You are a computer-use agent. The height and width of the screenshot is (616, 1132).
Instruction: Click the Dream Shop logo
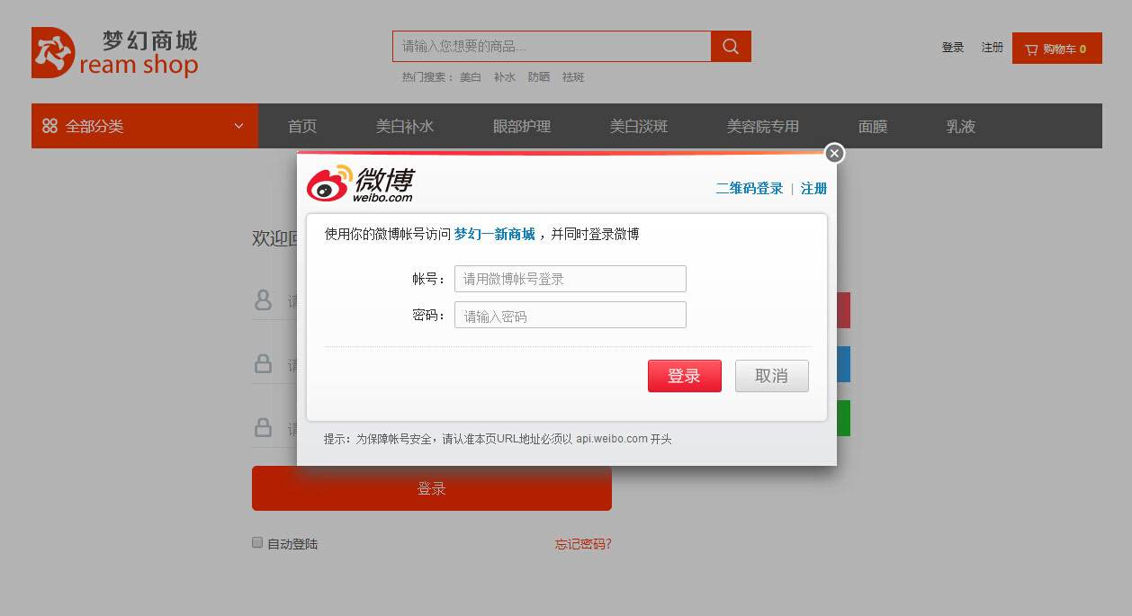(x=114, y=52)
